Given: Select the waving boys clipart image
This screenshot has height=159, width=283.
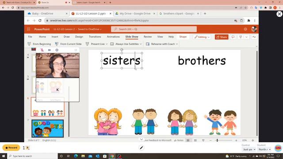Looking at the screenshot, I should point(220,122).
